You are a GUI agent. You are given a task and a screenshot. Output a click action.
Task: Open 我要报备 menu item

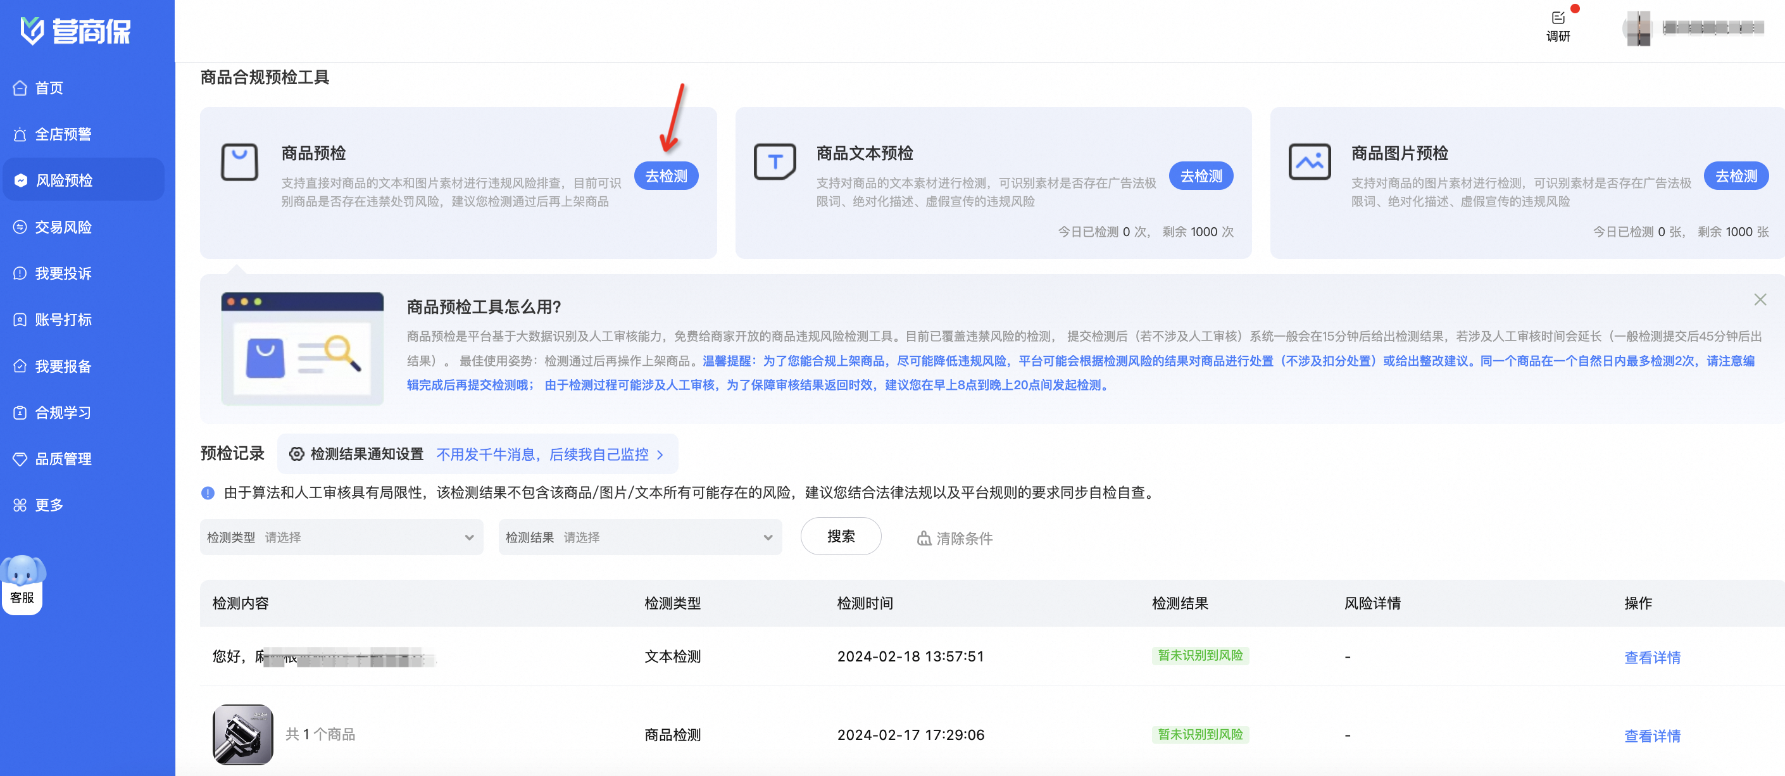click(63, 366)
